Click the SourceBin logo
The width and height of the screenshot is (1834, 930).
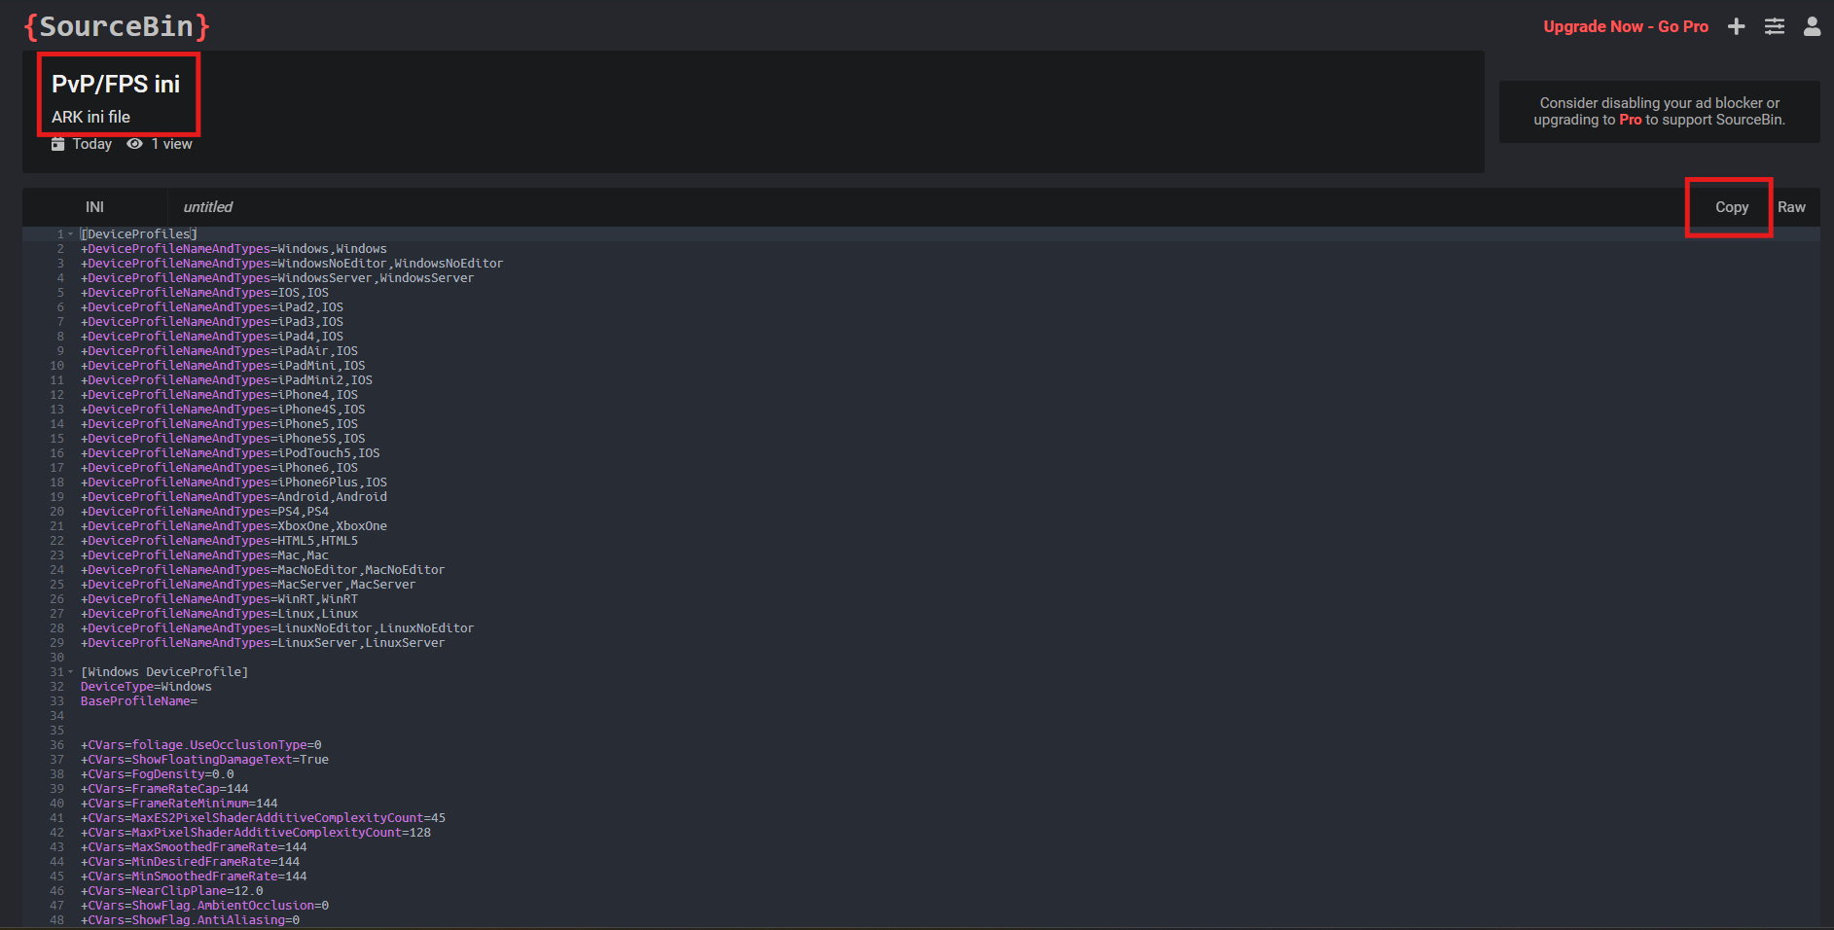(x=117, y=26)
